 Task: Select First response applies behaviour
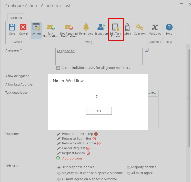click(x=59, y=167)
